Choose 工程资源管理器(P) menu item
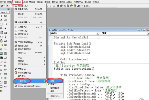Screen dimensions: 149x100 pyautogui.click(x=30, y=42)
